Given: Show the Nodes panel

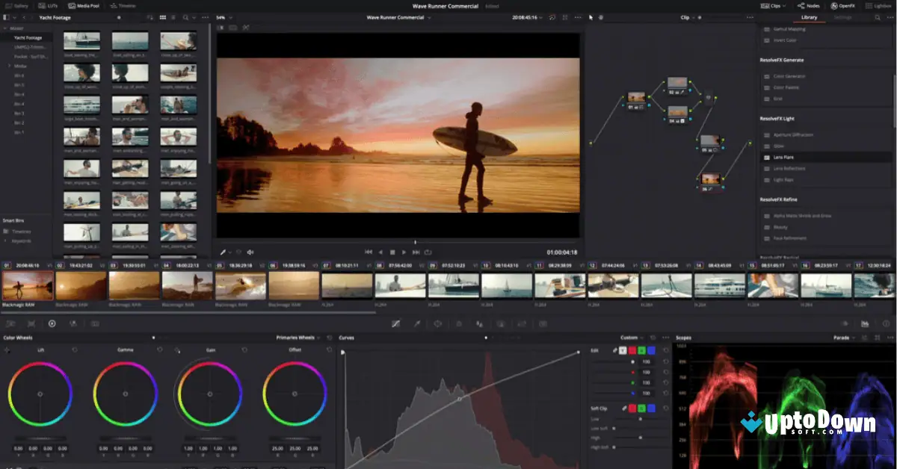Looking at the screenshot, I should click(807, 4).
